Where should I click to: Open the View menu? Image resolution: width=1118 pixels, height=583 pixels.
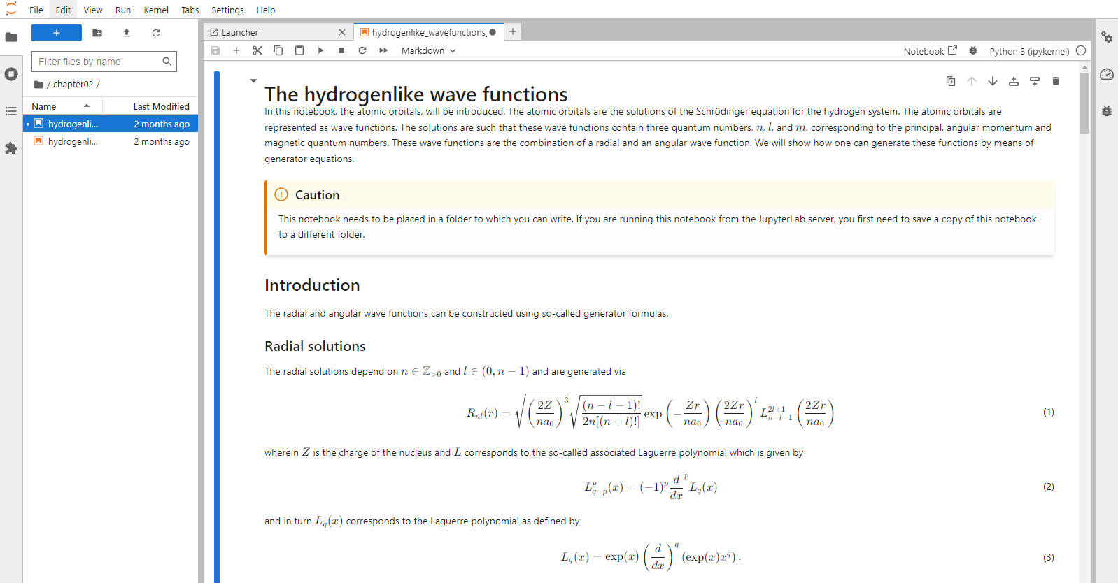(93, 10)
